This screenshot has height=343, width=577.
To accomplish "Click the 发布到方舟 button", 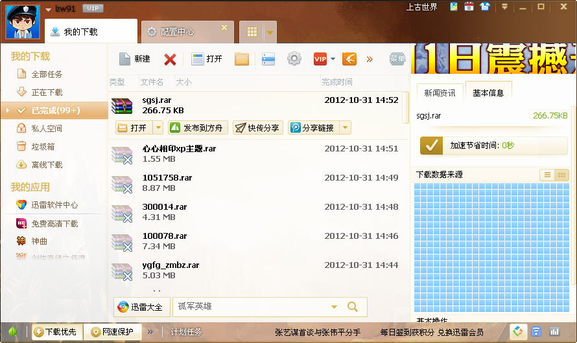I will (x=198, y=127).
